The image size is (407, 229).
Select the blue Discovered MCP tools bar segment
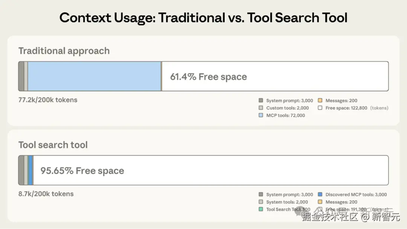[x=30, y=171]
